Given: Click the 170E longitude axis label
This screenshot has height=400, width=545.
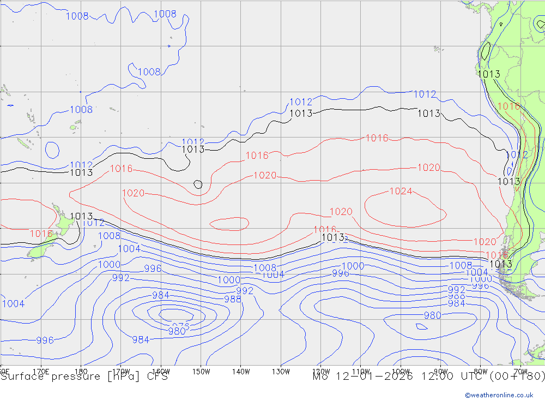Looking at the screenshot, I should (x=41, y=372).
